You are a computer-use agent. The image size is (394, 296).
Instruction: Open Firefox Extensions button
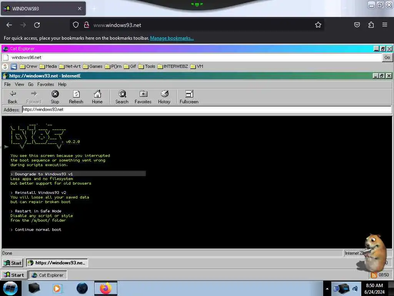pos(371,25)
